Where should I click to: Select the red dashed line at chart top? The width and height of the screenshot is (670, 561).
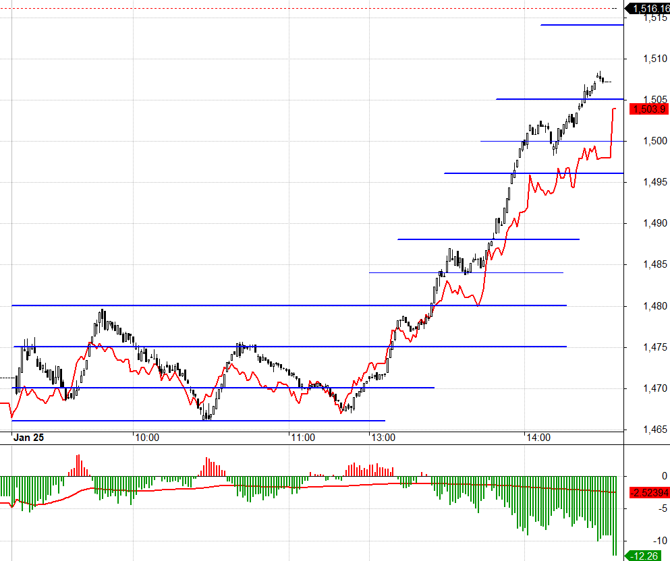(310, 8)
